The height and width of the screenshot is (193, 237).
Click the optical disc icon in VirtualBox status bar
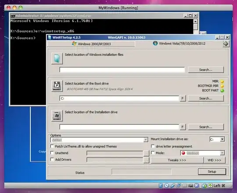coord(167,186)
